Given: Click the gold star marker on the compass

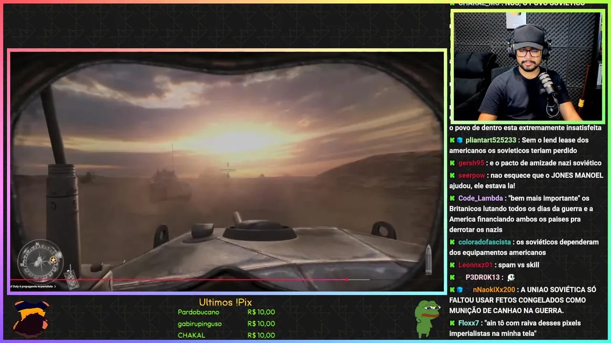Looking at the screenshot, I should (53, 260).
